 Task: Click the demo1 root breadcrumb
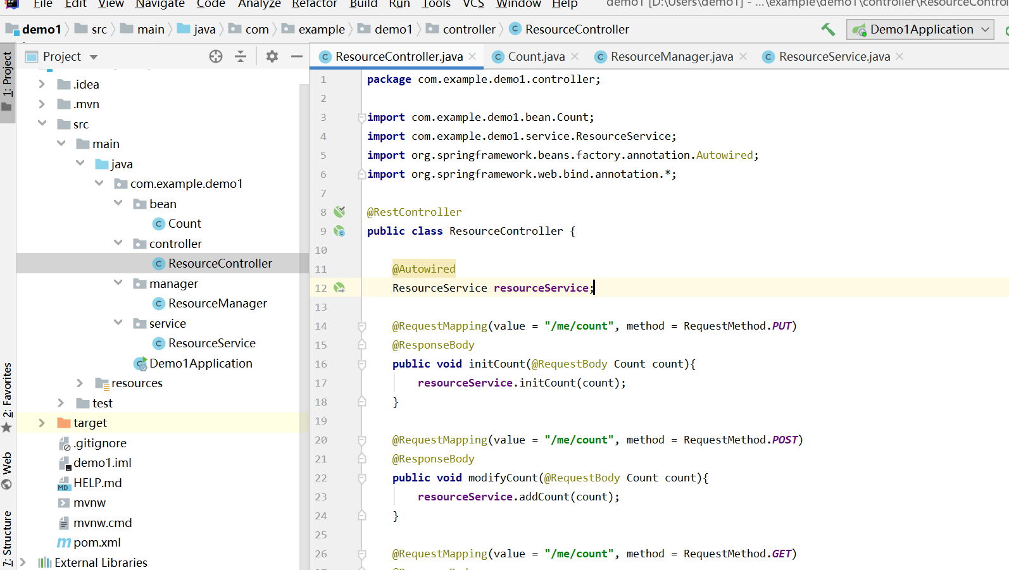(34, 29)
